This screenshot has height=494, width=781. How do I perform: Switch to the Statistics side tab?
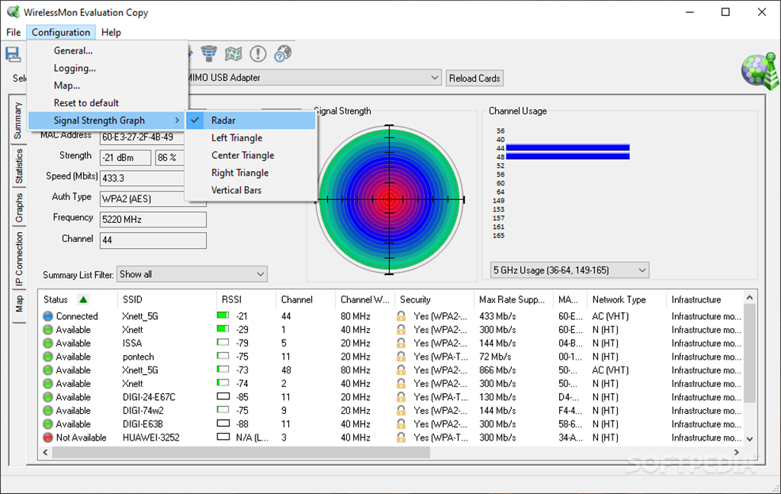click(18, 166)
